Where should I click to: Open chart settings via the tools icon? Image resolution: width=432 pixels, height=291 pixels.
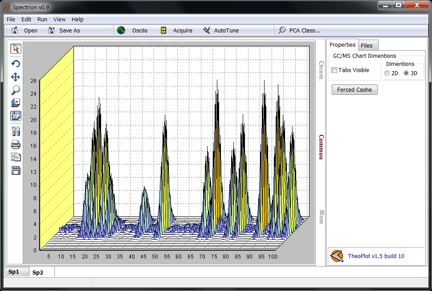click(16, 131)
